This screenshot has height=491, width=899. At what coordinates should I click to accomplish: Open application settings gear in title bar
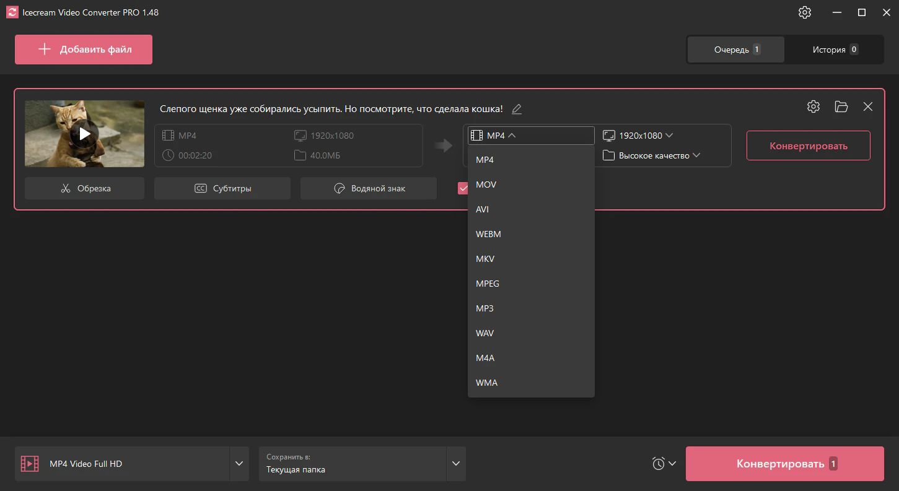805,12
